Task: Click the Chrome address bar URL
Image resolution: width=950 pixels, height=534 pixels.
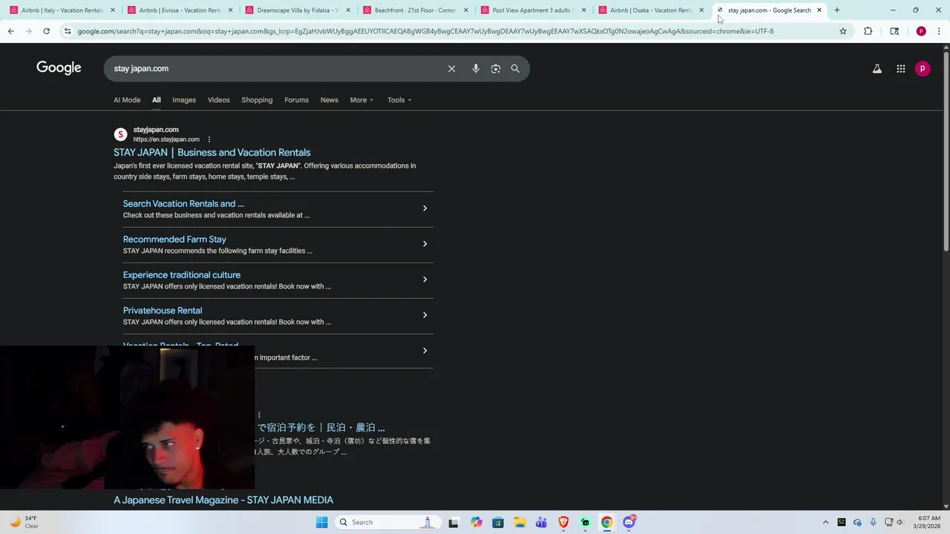Action: coord(425,31)
